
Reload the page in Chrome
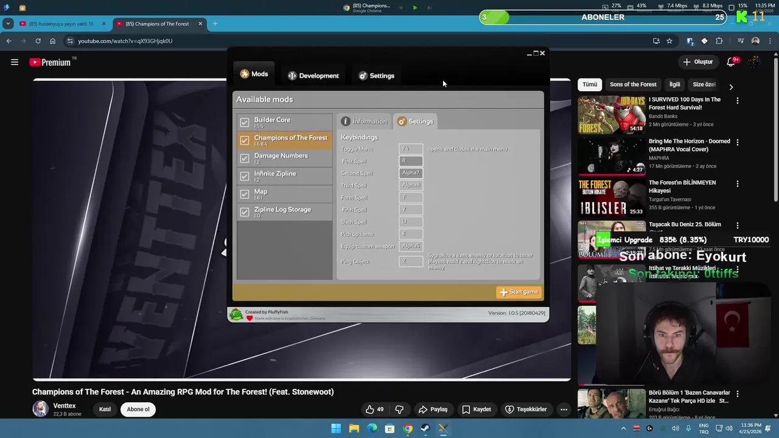pos(38,41)
